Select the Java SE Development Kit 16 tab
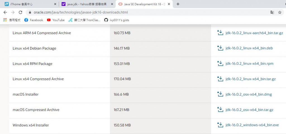The image size is (286, 134). [144, 4]
